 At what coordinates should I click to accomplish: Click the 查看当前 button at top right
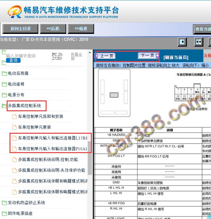(202, 29)
